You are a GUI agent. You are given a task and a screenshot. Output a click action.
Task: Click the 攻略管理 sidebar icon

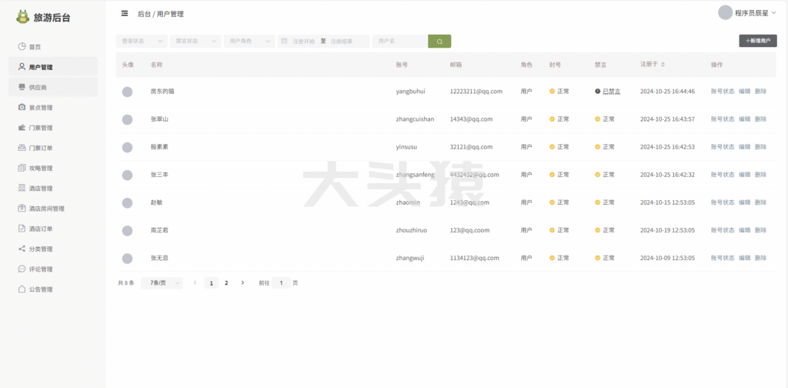pos(22,168)
